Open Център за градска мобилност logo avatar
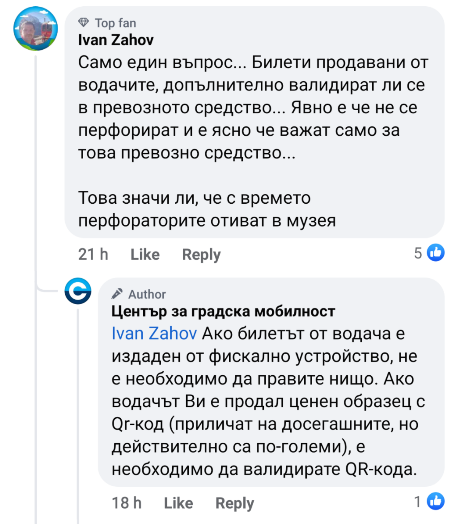458x524 pixels. pyautogui.click(x=78, y=291)
